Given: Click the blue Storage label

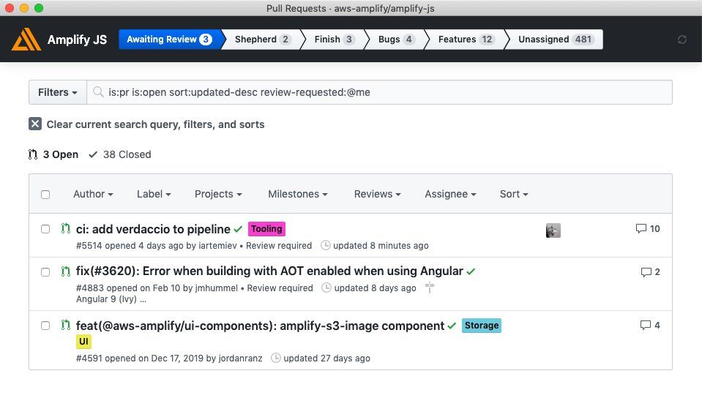Looking at the screenshot, I should [x=481, y=326].
